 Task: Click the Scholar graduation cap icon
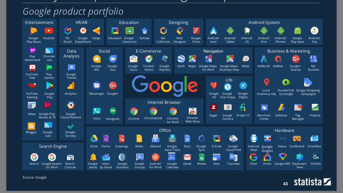(x=144, y=31)
